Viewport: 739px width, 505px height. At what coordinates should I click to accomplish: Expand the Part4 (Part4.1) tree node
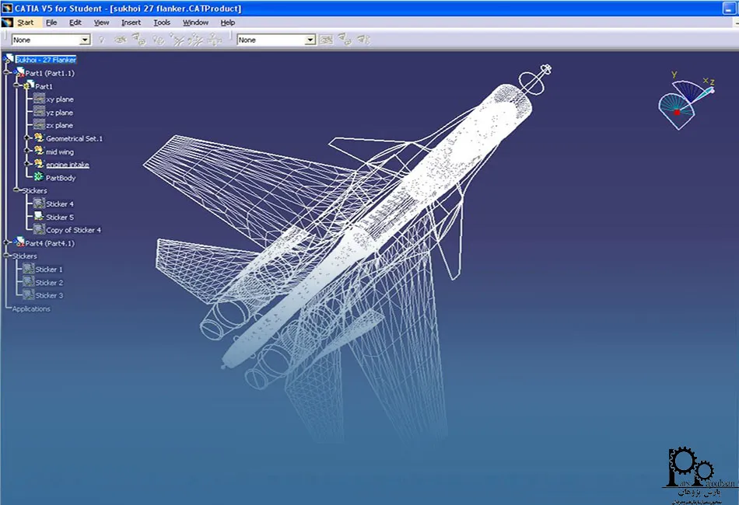[7, 243]
